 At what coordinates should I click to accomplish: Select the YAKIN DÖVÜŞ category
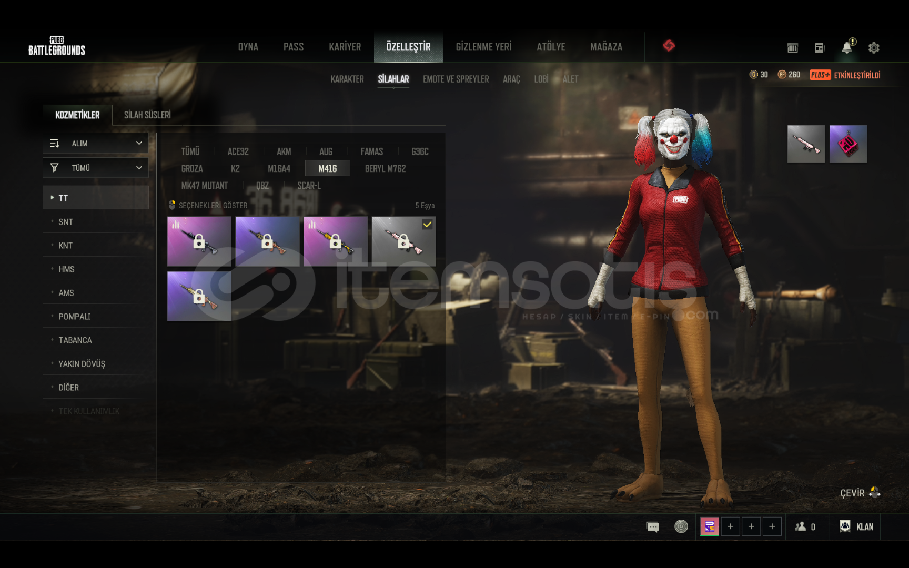coord(95,364)
